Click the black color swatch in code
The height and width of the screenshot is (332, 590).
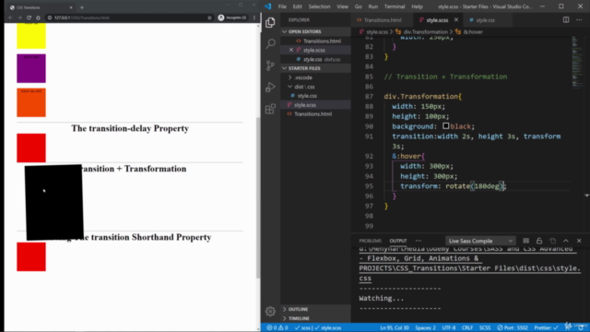tap(446, 126)
